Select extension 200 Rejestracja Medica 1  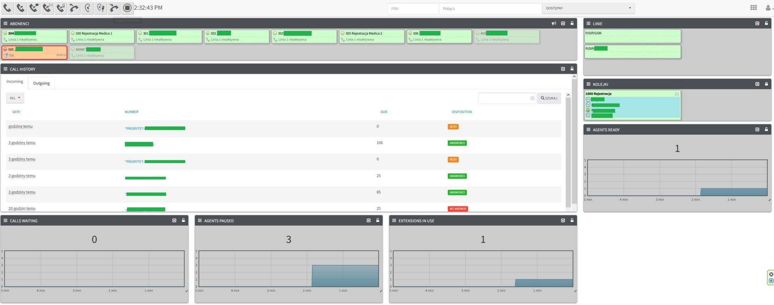pos(102,36)
